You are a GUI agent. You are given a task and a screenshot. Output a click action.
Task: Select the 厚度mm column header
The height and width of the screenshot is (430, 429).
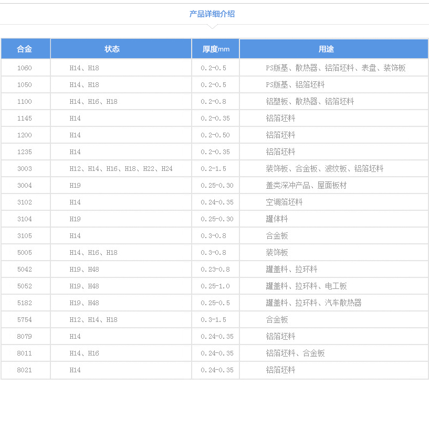click(215, 48)
